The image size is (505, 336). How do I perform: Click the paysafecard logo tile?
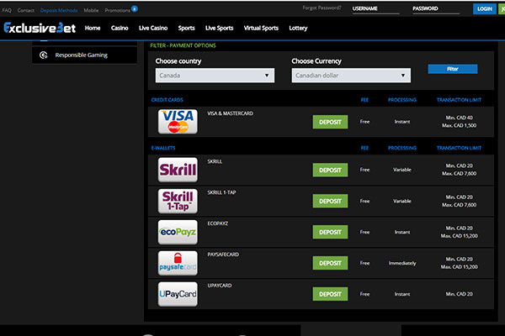[x=178, y=263]
